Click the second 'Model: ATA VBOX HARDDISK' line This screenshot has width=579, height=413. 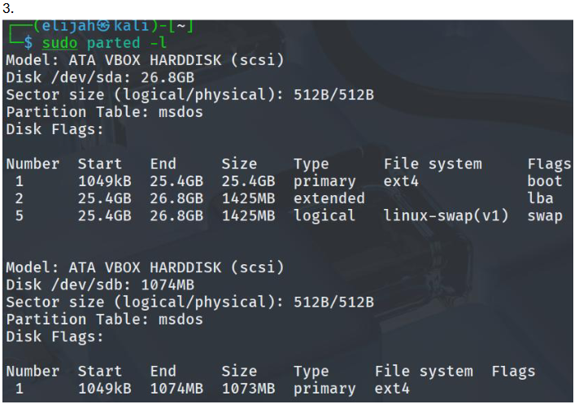[x=144, y=267]
